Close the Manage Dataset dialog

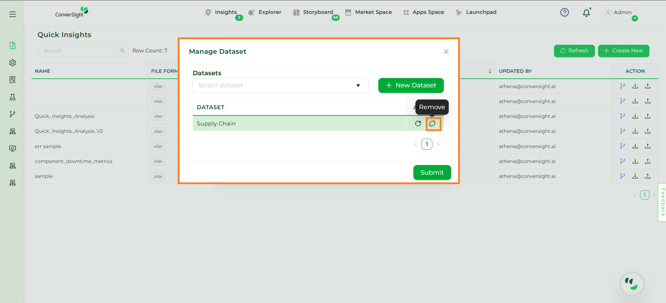(x=446, y=52)
